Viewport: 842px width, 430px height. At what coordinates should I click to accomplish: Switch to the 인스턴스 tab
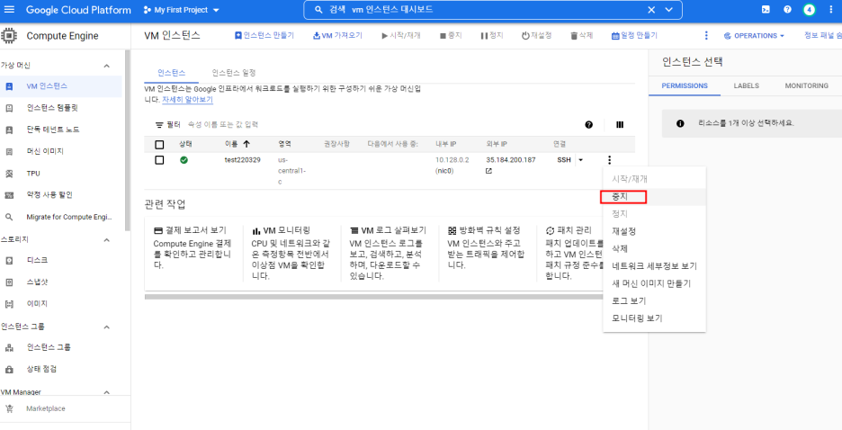(171, 73)
